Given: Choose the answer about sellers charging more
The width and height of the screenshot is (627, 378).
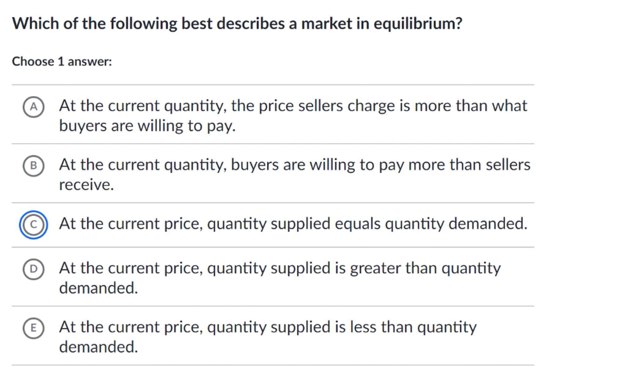Looking at the screenshot, I should point(293,106).
